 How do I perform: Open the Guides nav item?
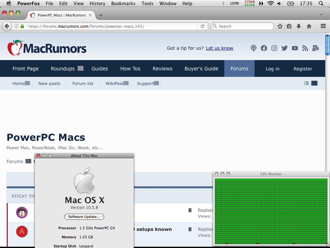click(100, 68)
